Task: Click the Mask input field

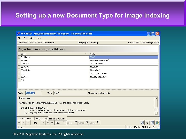Action: coord(70,93)
